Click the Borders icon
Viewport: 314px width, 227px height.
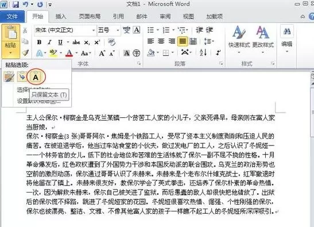pyautogui.click(x=166, y=53)
